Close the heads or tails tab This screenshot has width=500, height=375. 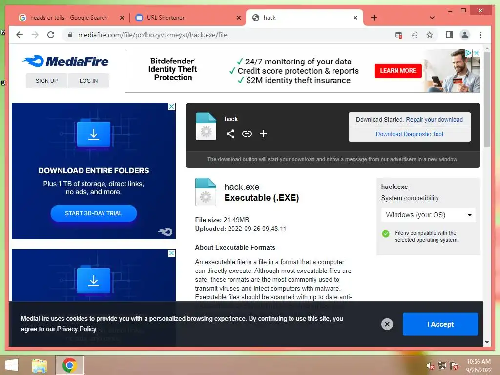pyautogui.click(x=122, y=18)
